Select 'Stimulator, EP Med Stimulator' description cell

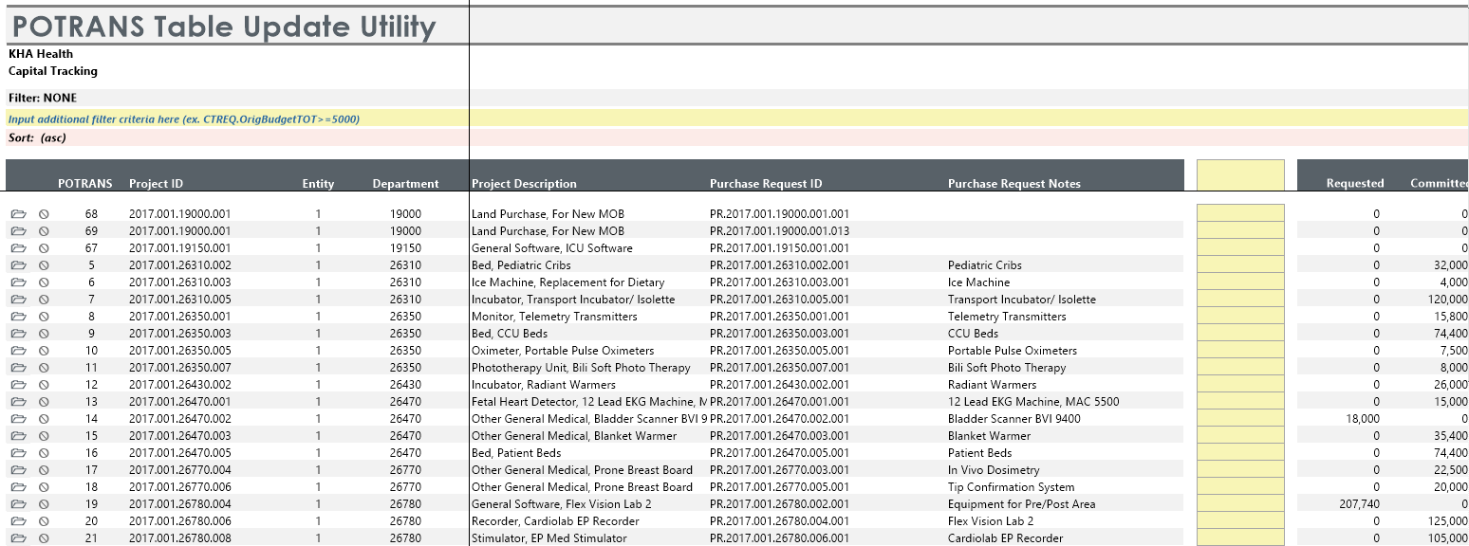tap(549, 538)
